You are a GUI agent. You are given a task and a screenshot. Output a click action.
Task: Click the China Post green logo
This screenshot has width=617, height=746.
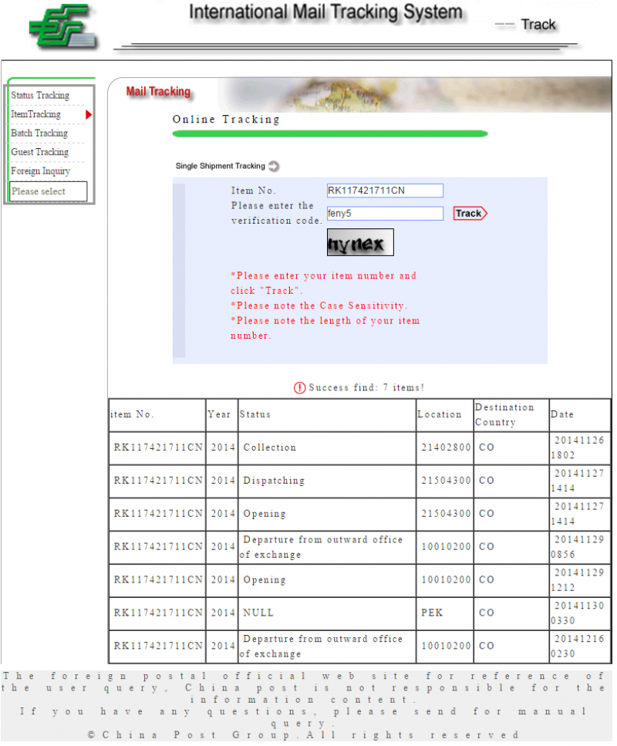point(63,29)
